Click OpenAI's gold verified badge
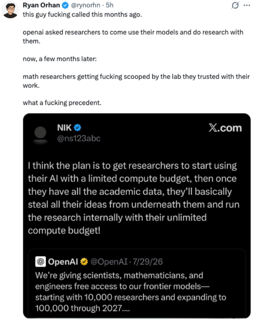The image size is (256, 321). point(84,262)
